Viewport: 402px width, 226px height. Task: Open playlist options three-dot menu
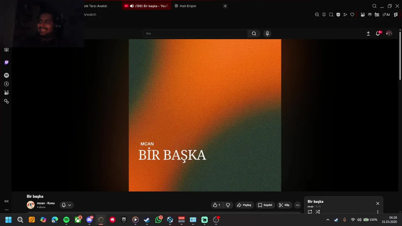(378, 212)
